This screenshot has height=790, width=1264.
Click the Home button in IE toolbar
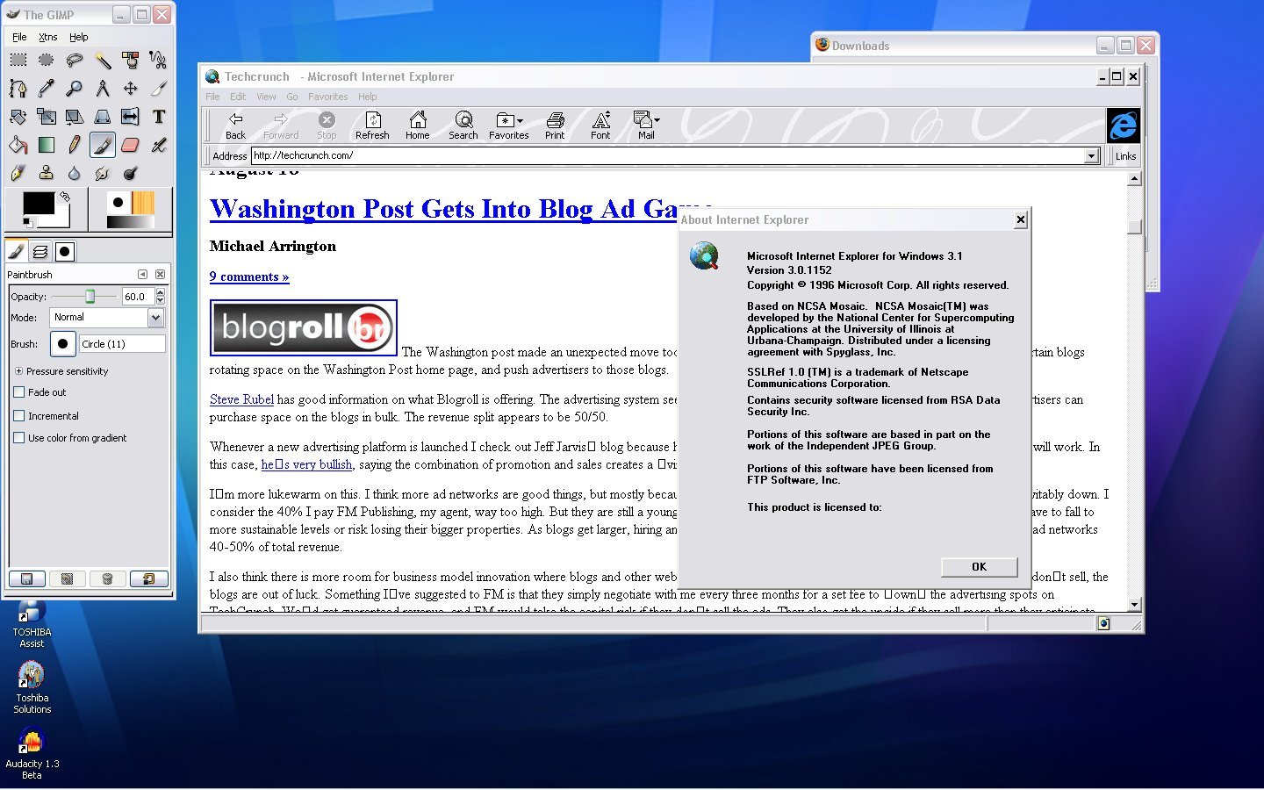(x=418, y=126)
